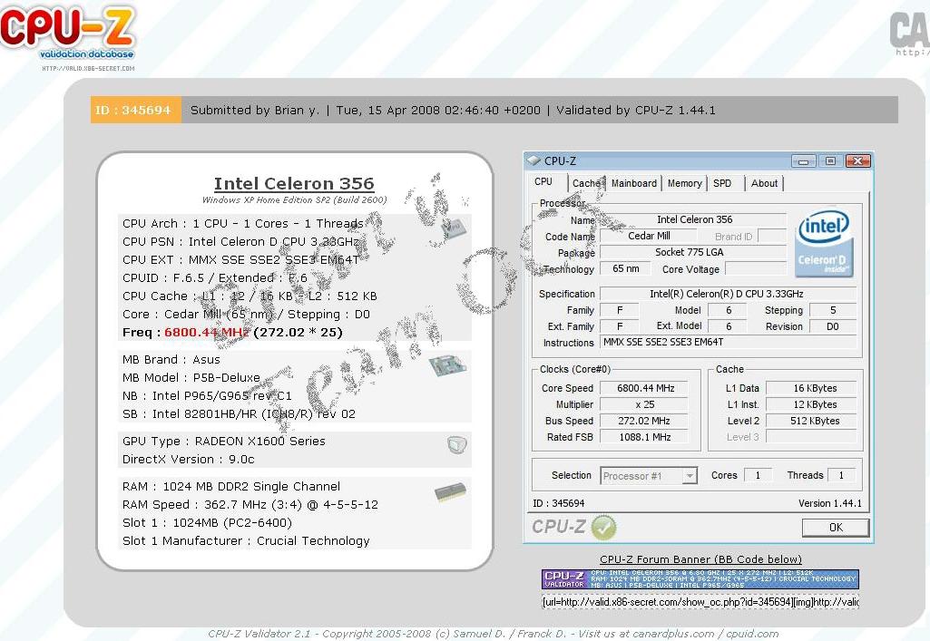This screenshot has height=641, width=930.
Task: Close the CPU-Z window
Action: 857,161
